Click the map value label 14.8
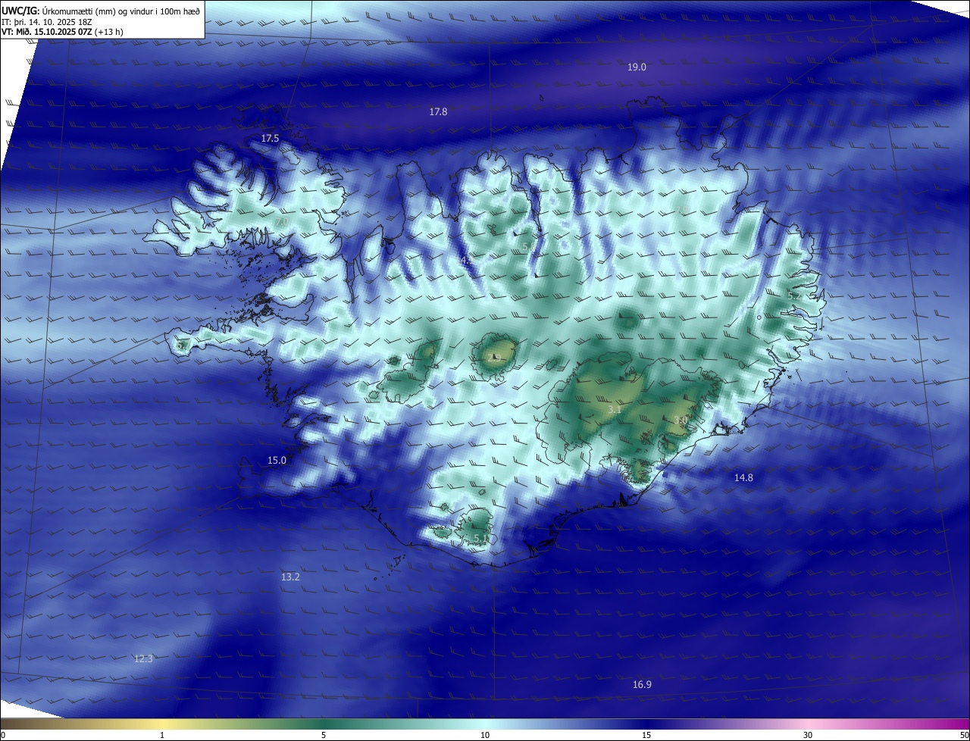Screen dimensions: 970x741 (x=743, y=478)
